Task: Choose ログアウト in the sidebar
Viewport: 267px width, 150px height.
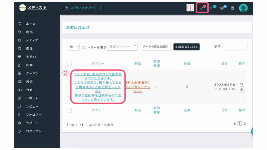Action: click(x=34, y=131)
